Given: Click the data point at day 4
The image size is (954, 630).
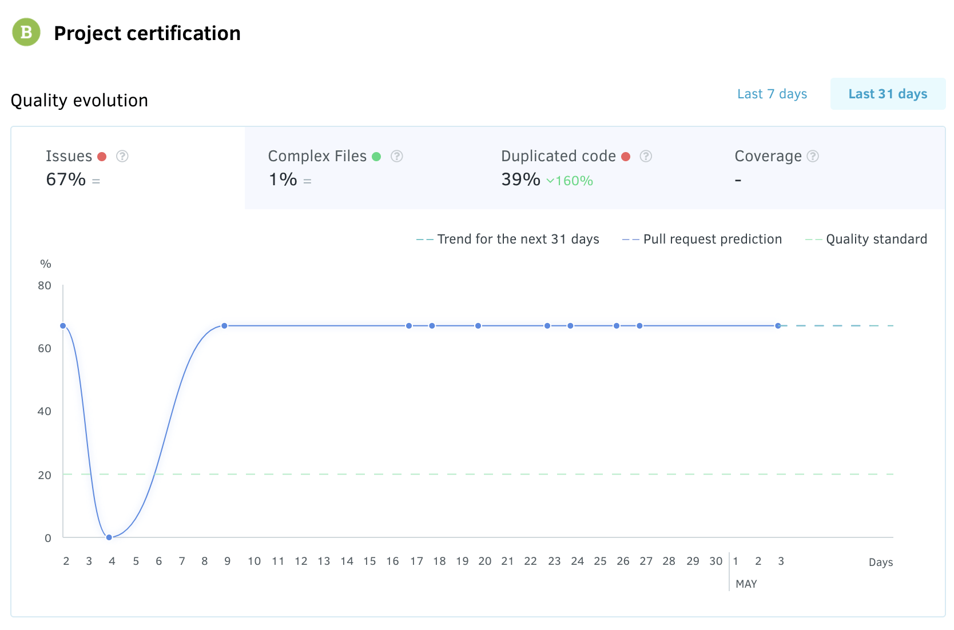Looking at the screenshot, I should pos(109,537).
